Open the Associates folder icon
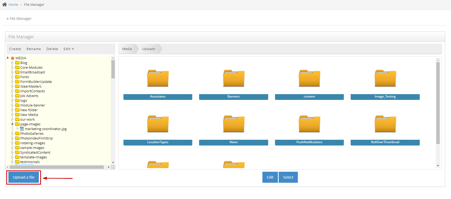 tap(158, 78)
